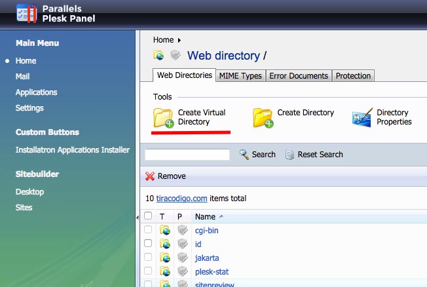This screenshot has width=427, height=287.
Task: Click the Reset Search icon
Action: coord(290,155)
